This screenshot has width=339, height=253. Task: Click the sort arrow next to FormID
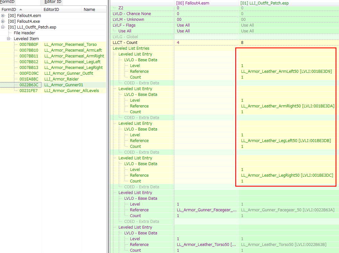pos(21,10)
